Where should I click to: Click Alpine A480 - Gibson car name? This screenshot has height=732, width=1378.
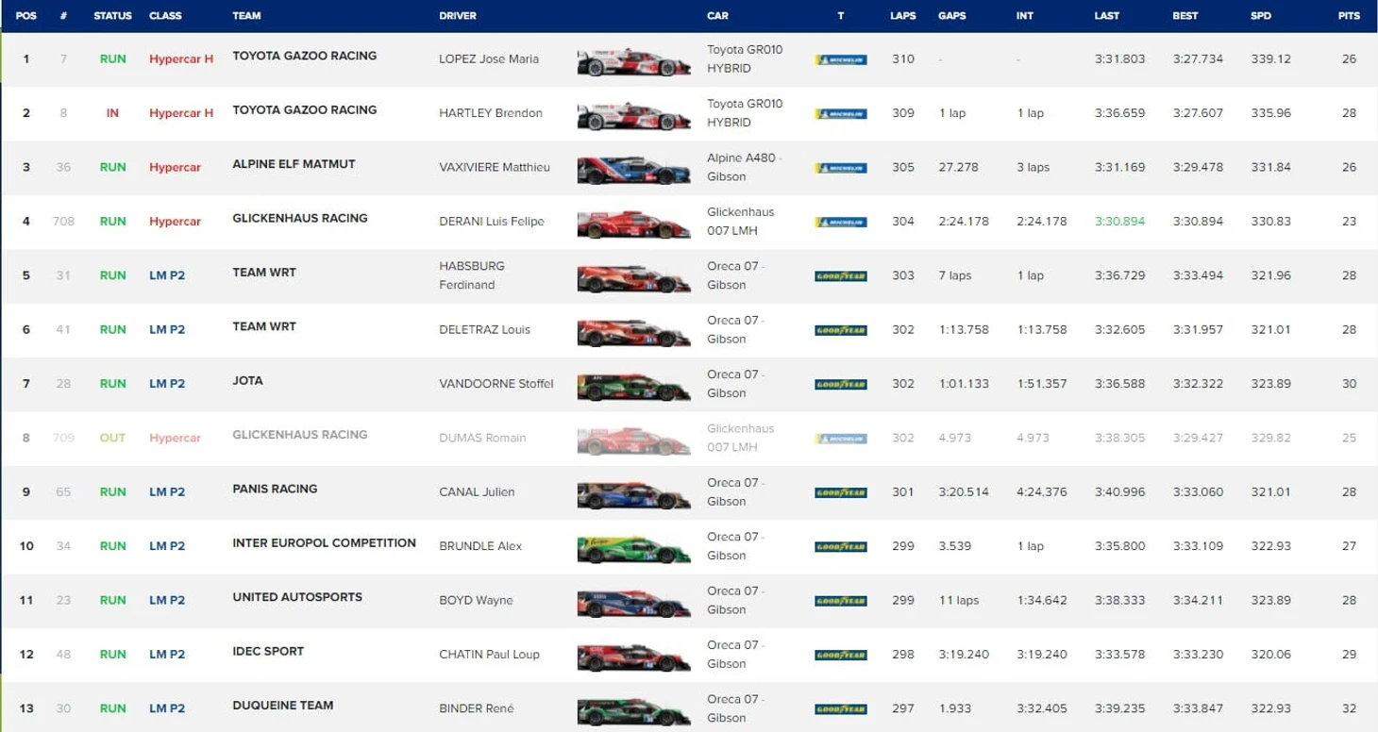tap(745, 167)
